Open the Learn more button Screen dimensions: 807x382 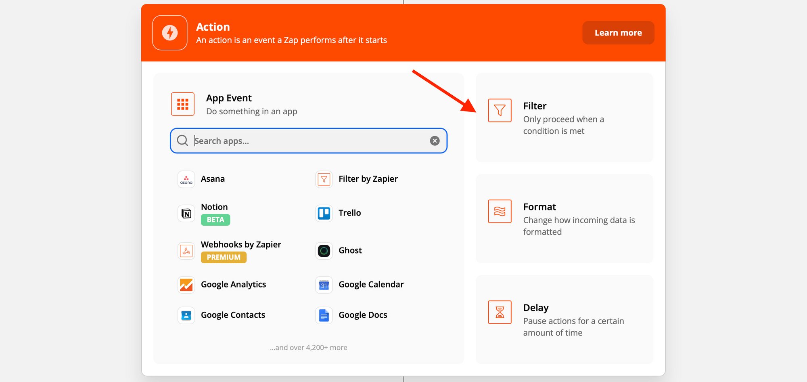pos(618,33)
